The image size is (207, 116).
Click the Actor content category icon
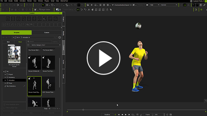point(13,19)
